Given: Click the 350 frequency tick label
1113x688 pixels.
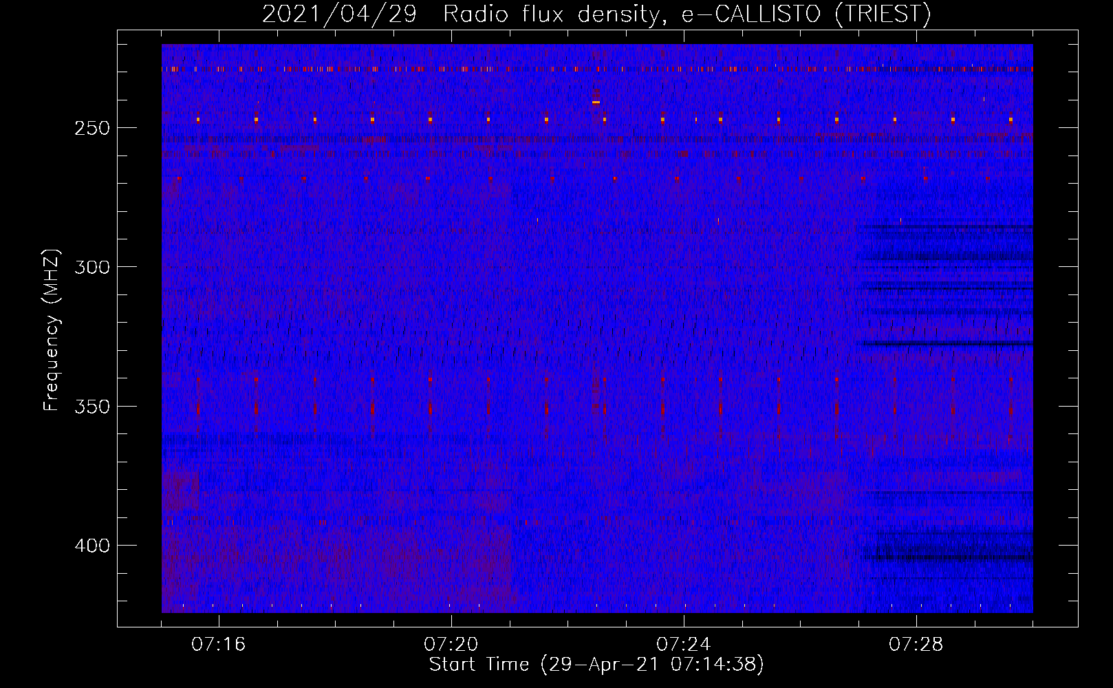Looking at the screenshot, I should [92, 407].
